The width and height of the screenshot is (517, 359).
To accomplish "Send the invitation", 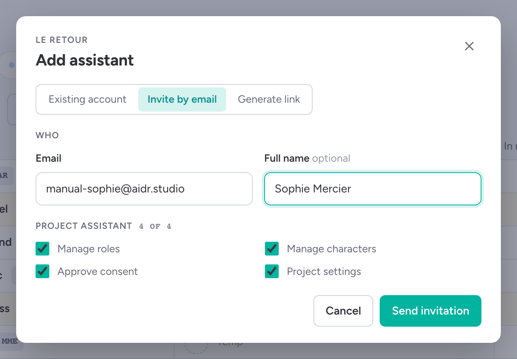I will (x=431, y=311).
